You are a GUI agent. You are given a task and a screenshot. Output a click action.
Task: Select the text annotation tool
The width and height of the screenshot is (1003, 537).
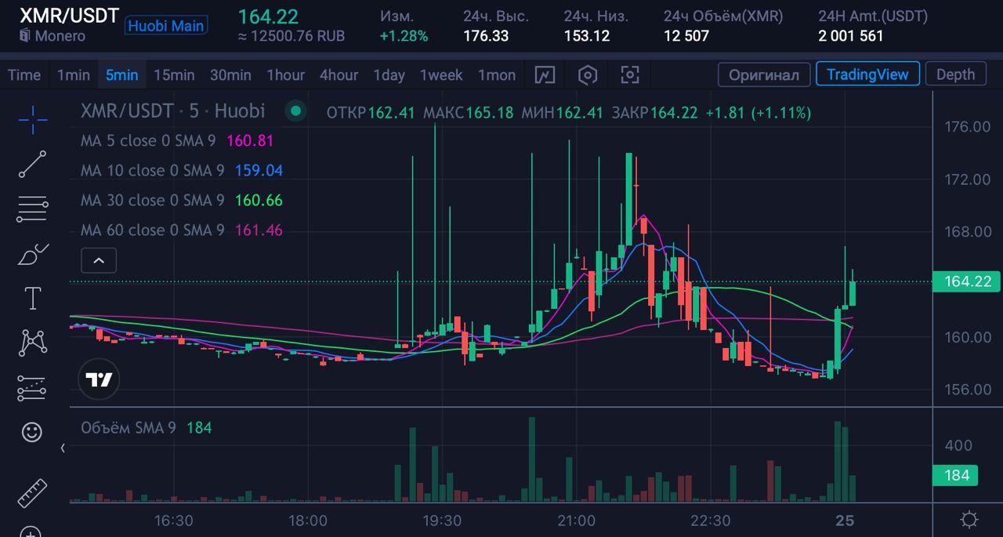[x=32, y=299]
